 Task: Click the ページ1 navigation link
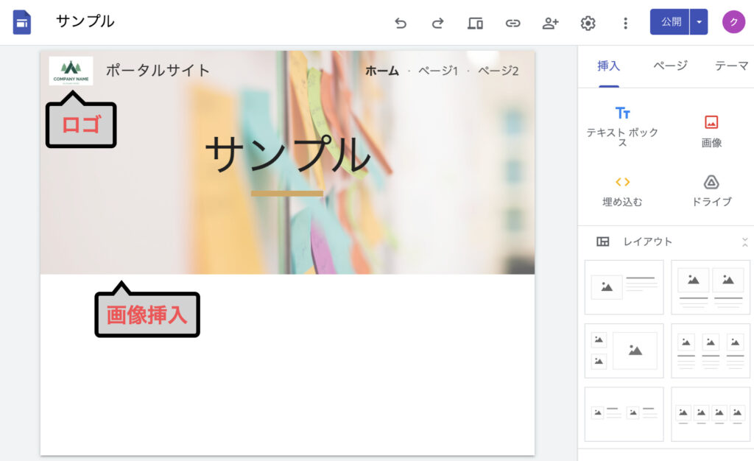(438, 71)
